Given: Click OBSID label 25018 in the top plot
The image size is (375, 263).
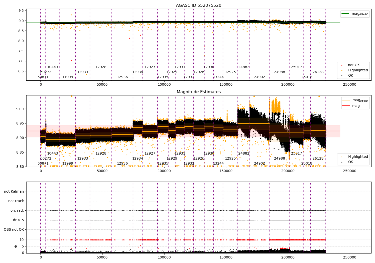Looking at the screenshot, I should coord(307,77).
